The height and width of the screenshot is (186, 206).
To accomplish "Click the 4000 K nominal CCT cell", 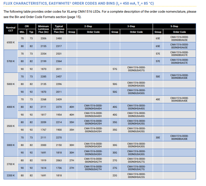I will click(11, 107).
